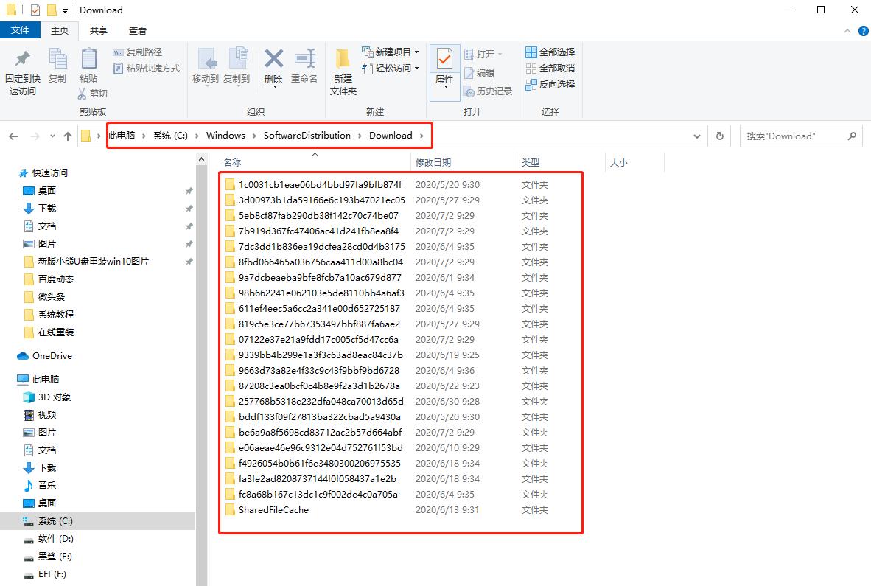This screenshot has width=871, height=586.
Task: Expand the address bar history dropdown
Action: pos(697,136)
